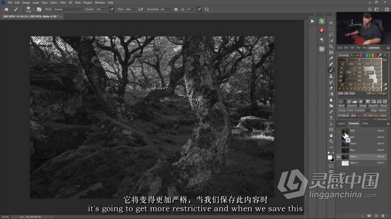This screenshot has height=219, width=391.
Task: Click the play button in Actions strip
Action: pyautogui.click(x=313, y=21)
